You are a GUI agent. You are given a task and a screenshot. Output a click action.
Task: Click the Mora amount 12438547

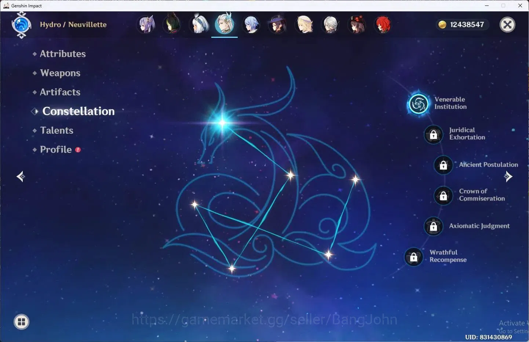coord(467,25)
